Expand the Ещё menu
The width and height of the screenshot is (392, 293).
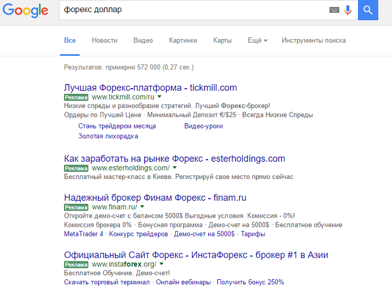click(x=258, y=40)
